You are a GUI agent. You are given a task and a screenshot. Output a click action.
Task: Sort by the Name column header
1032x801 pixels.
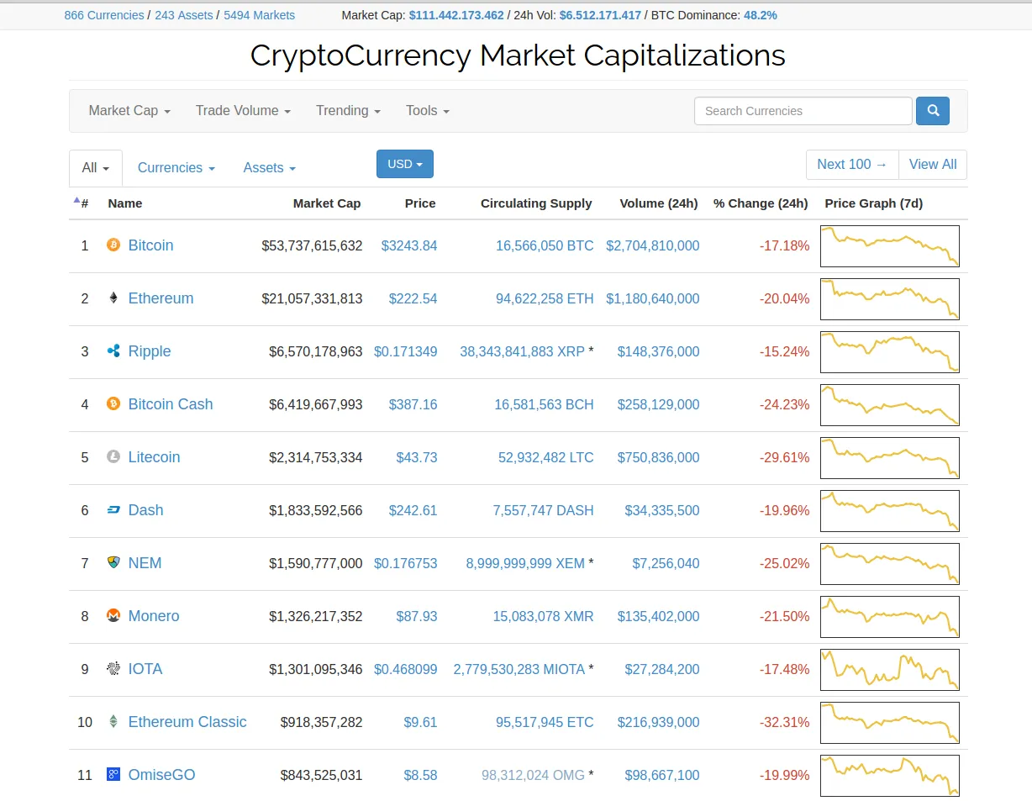click(125, 203)
